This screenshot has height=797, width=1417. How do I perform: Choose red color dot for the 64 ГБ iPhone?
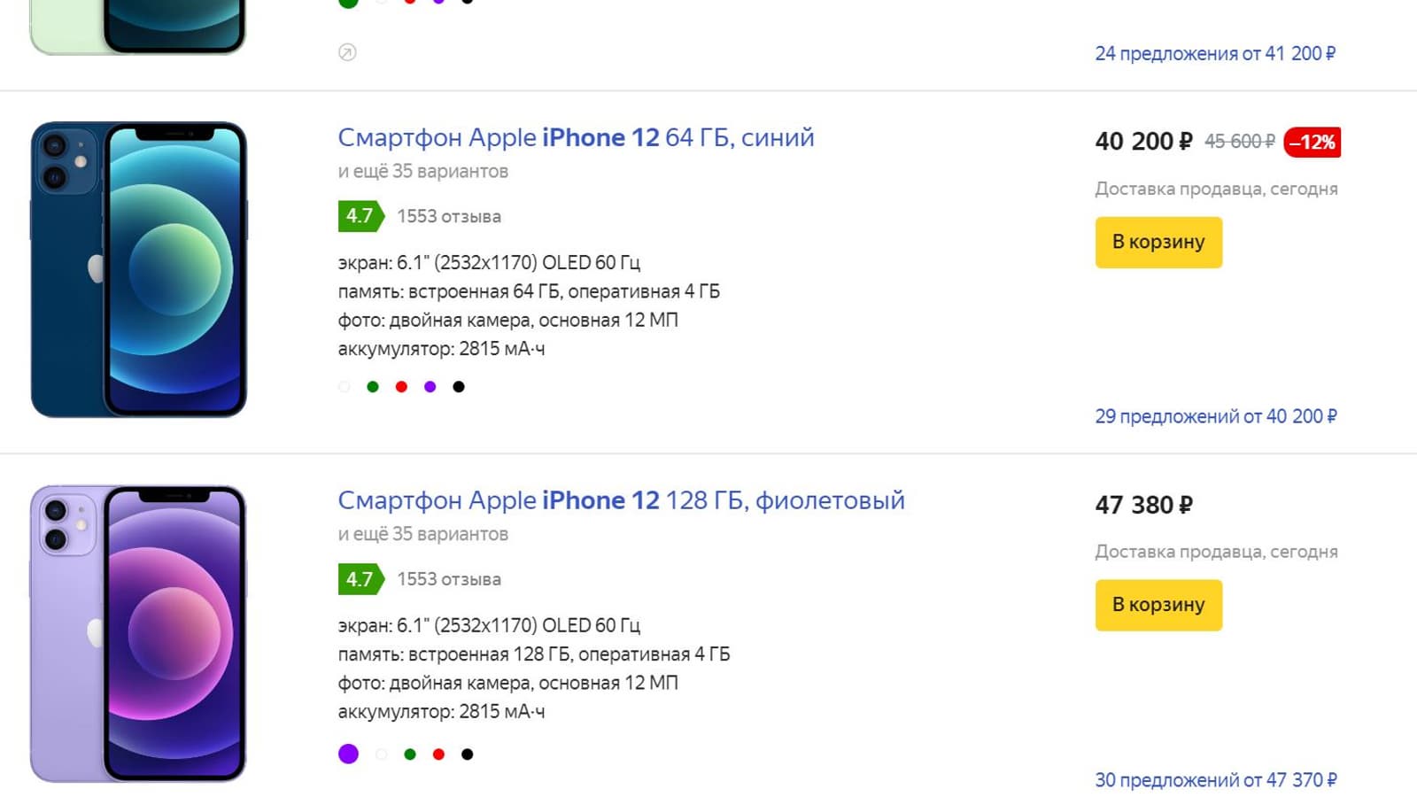[401, 387]
